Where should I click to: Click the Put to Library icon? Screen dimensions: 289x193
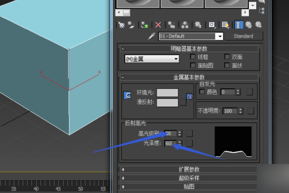coord(198,25)
